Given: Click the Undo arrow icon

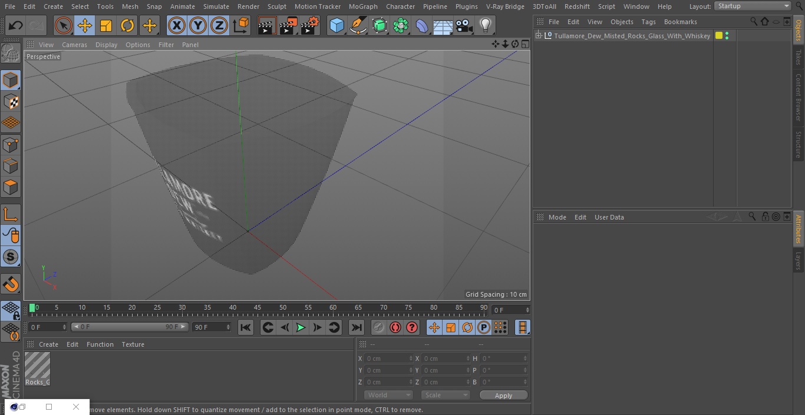Looking at the screenshot, I should tap(16, 26).
